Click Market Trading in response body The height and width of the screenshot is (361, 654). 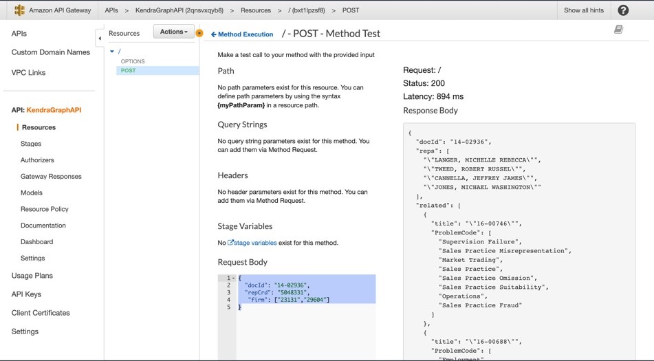tap(470, 260)
